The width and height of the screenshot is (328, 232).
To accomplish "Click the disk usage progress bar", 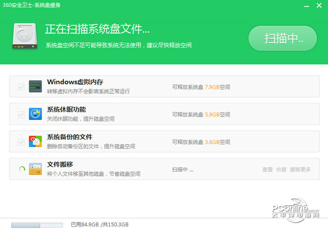I will [x=37, y=225].
